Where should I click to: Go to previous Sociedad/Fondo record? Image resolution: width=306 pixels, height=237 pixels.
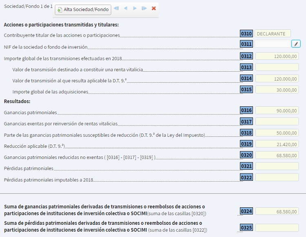[126, 9]
